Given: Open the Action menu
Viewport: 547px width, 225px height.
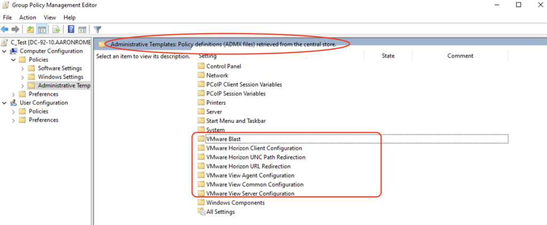Looking at the screenshot, I should (27, 18).
